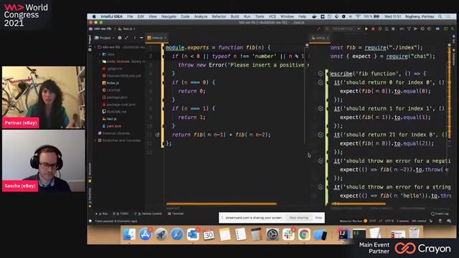Screen dimensions: 459x258
Task: Open Slack from the Dock
Action: click(288, 234)
